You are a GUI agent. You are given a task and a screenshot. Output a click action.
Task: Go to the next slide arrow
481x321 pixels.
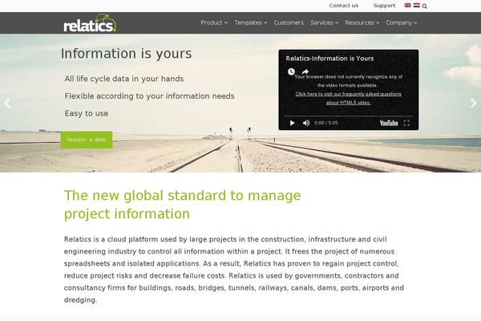coord(473,103)
